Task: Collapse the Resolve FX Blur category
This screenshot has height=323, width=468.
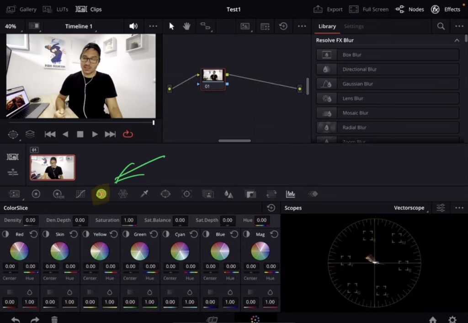Action: (457, 40)
